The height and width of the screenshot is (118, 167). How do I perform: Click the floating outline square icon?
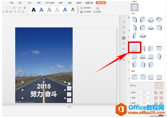69,106
